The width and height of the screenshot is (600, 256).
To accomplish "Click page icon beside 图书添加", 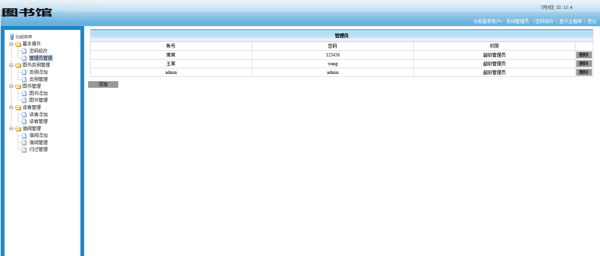I will click(x=24, y=93).
